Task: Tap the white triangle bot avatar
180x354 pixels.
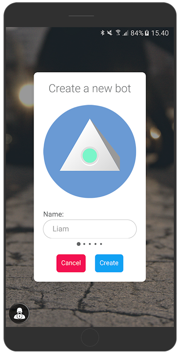Action: click(x=90, y=145)
